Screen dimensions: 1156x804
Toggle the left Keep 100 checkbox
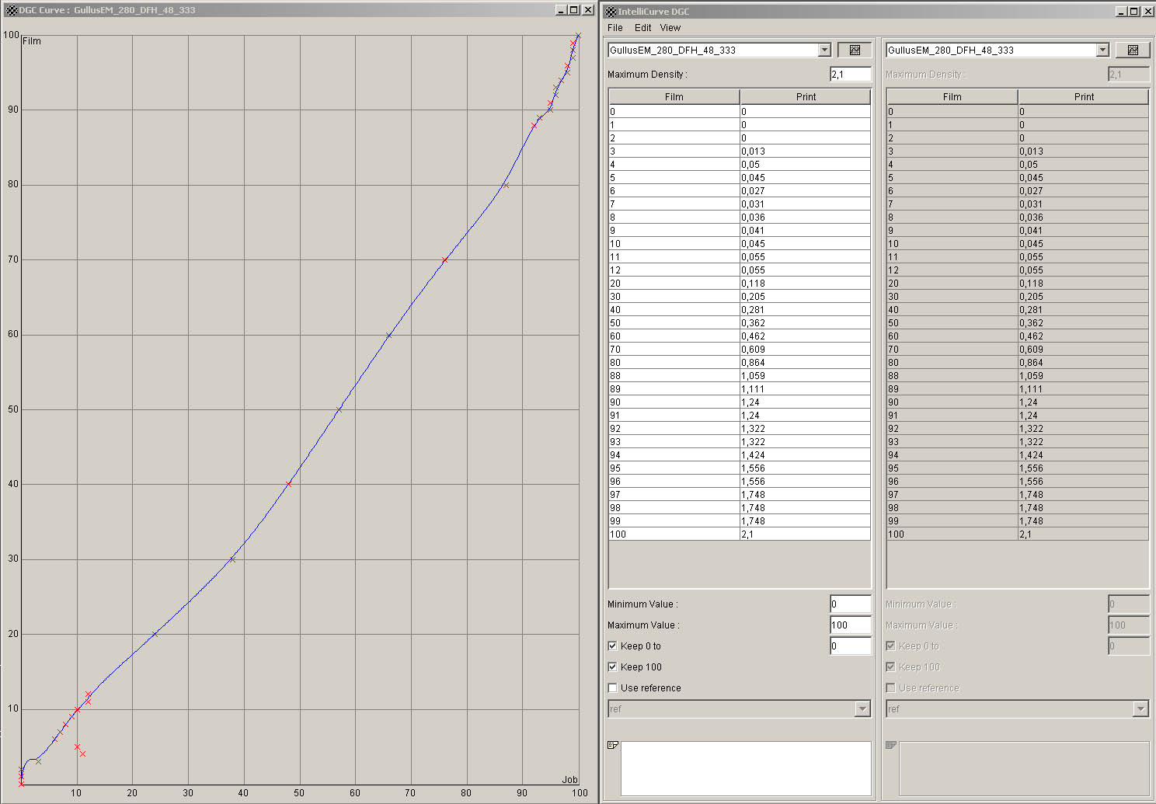[612, 667]
